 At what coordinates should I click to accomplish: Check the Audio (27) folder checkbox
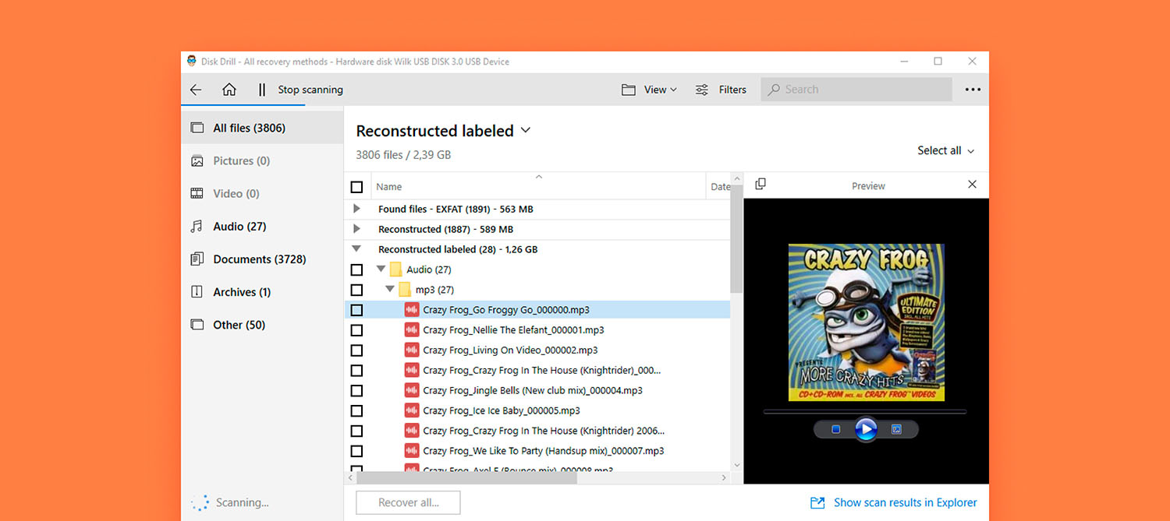[x=356, y=269]
